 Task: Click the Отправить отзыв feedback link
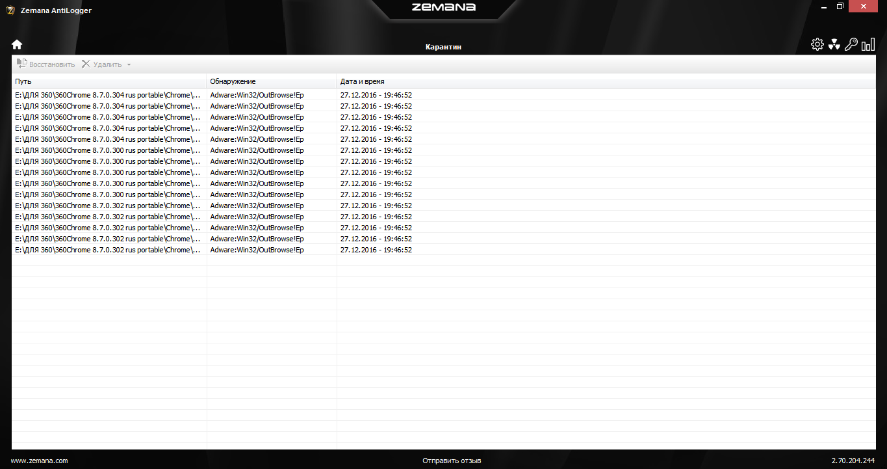[452, 461]
